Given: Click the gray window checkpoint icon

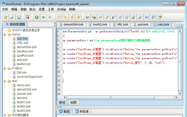Looking at the screenshot, I should (x=127, y=18).
